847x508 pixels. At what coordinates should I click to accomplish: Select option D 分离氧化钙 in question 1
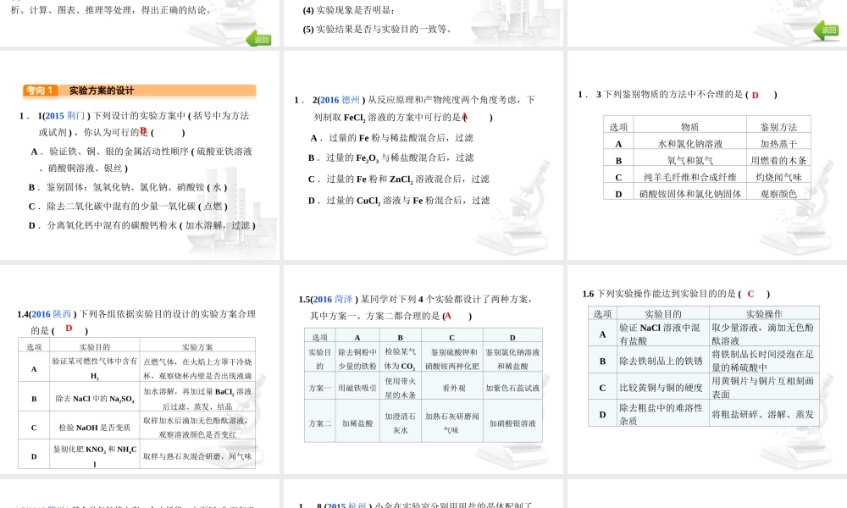(x=141, y=225)
